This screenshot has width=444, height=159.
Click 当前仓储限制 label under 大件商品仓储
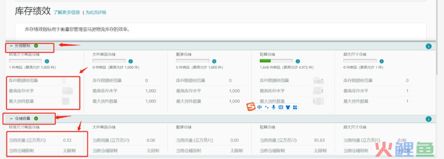105,151
